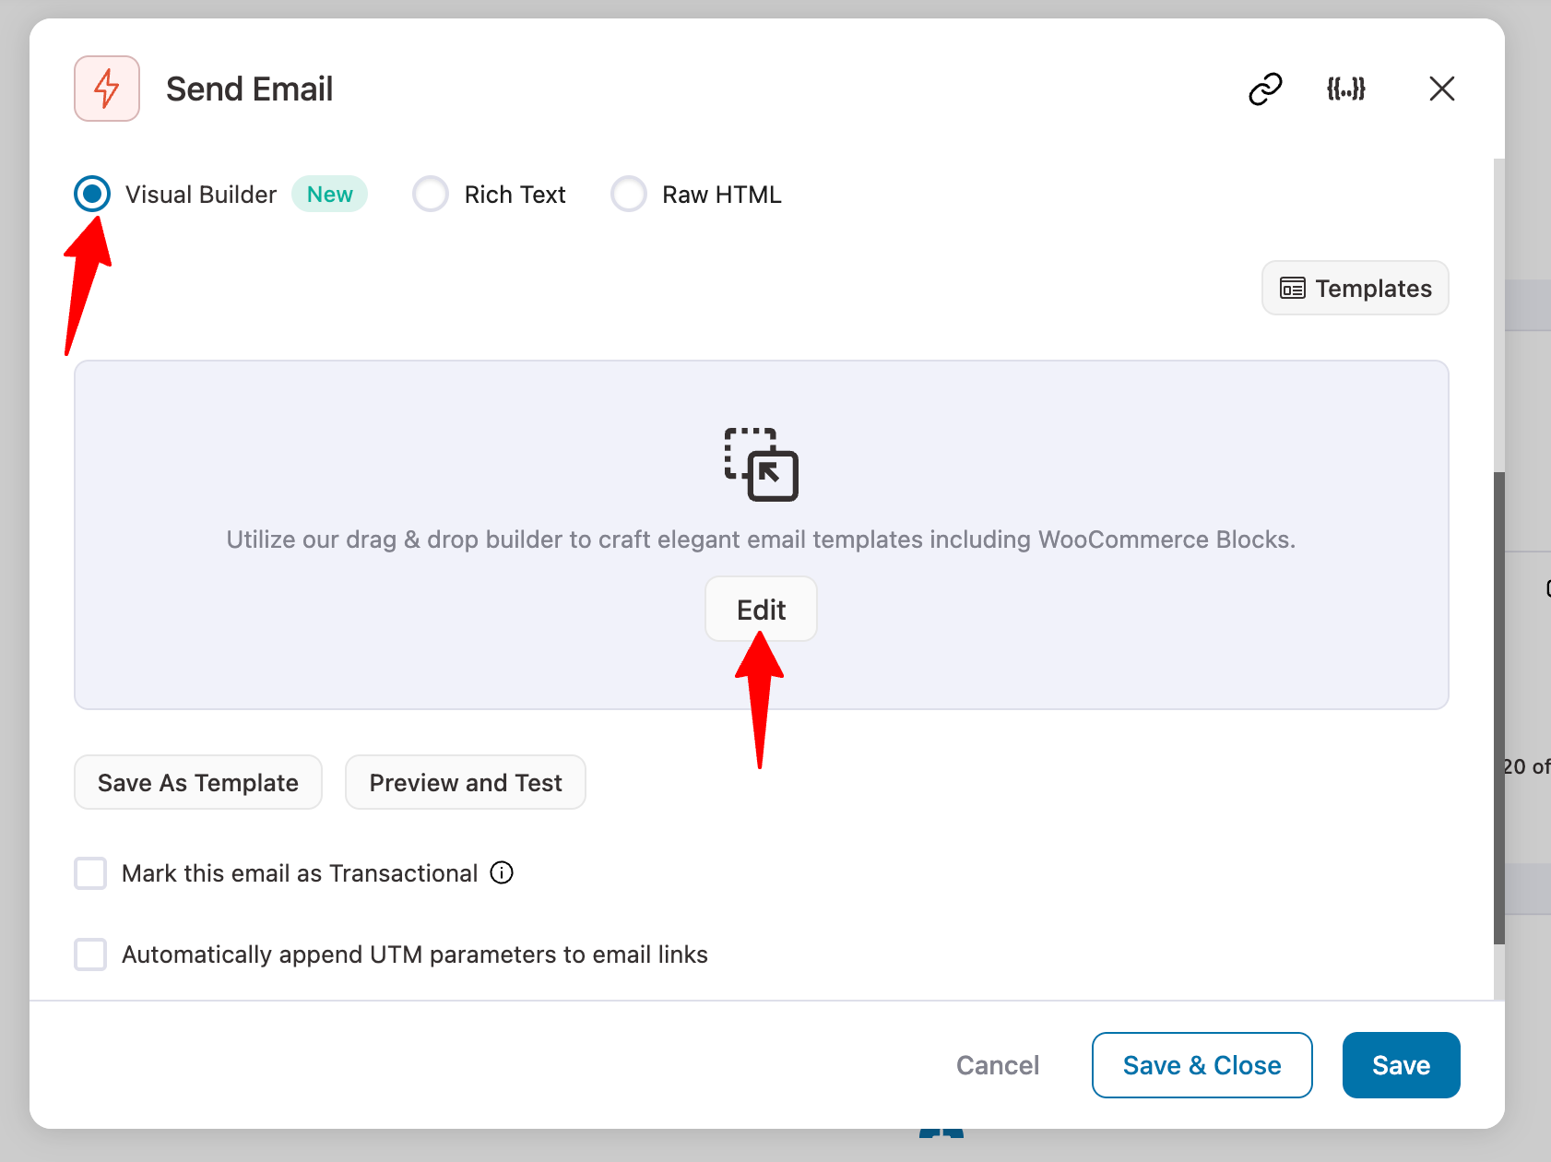This screenshot has width=1551, height=1162.
Task: Click the Send Email lightning bolt icon
Action: click(106, 89)
